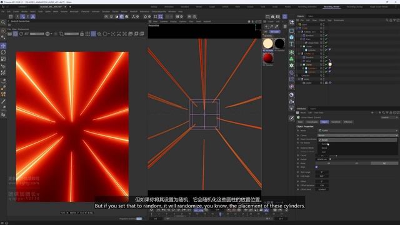
Task: Collapse the top null group in object tree
Action: point(297,28)
